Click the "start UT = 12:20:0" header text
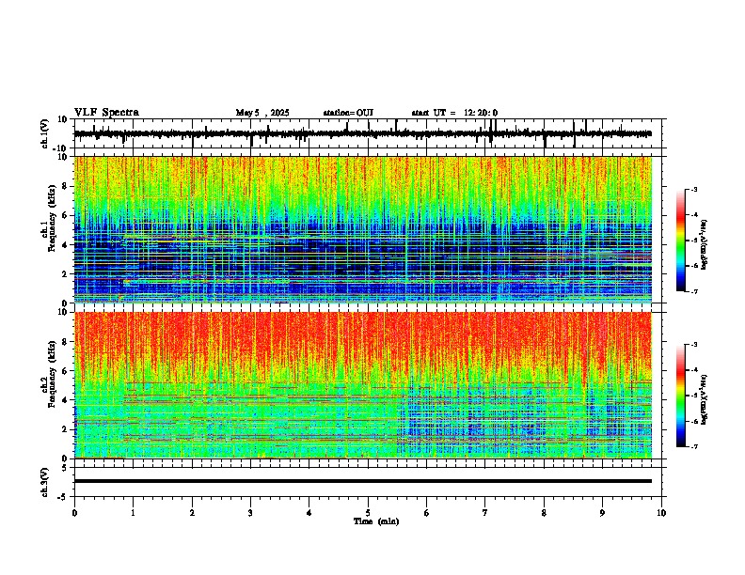The width and height of the screenshot is (745, 575). (454, 113)
